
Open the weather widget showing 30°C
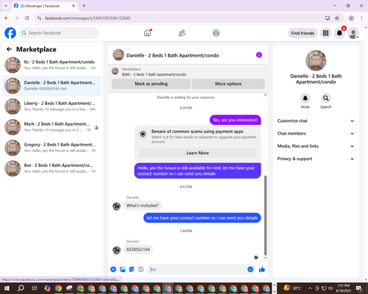(x=292, y=288)
